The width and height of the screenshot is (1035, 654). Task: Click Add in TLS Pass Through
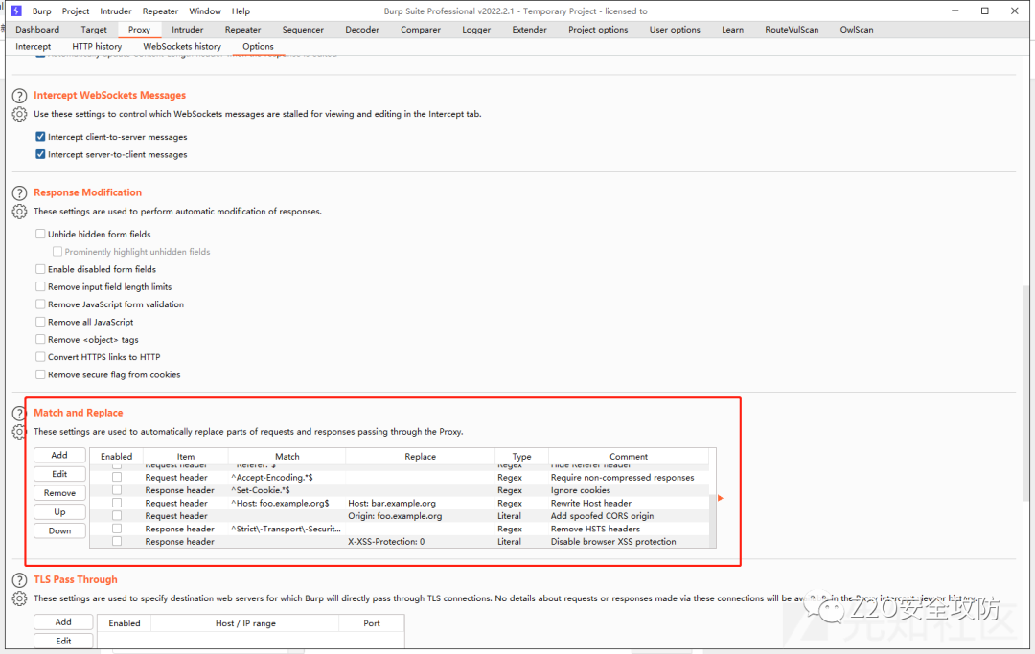tap(63, 621)
